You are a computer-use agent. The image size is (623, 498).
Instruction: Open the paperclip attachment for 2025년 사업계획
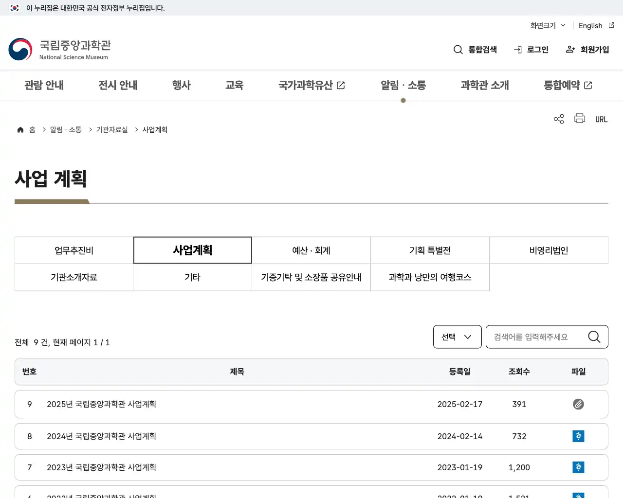click(578, 404)
